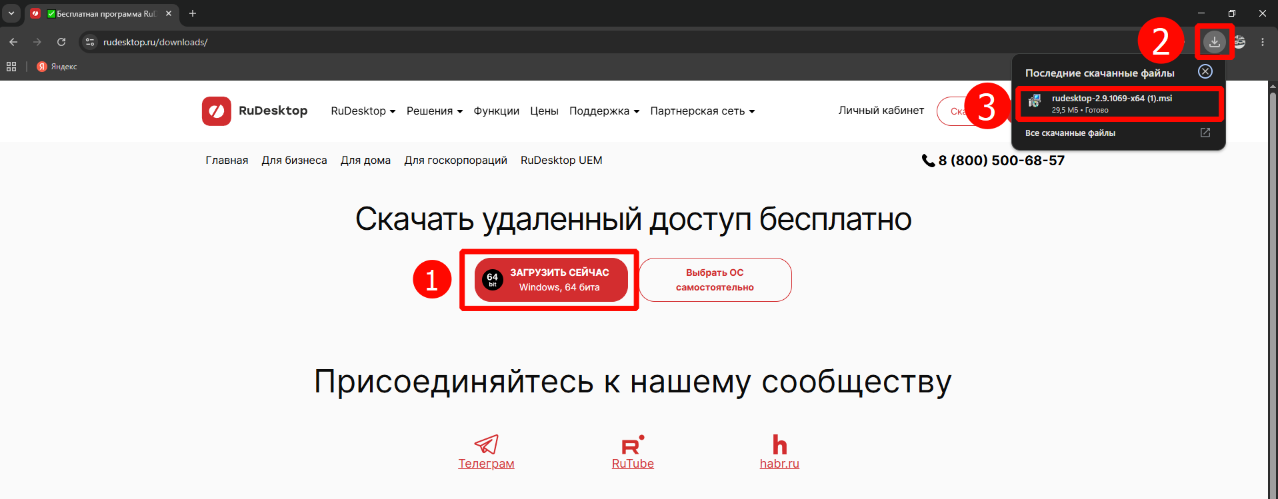The width and height of the screenshot is (1278, 499).
Task: Open the tab search dropdown arrow
Action: tap(11, 13)
